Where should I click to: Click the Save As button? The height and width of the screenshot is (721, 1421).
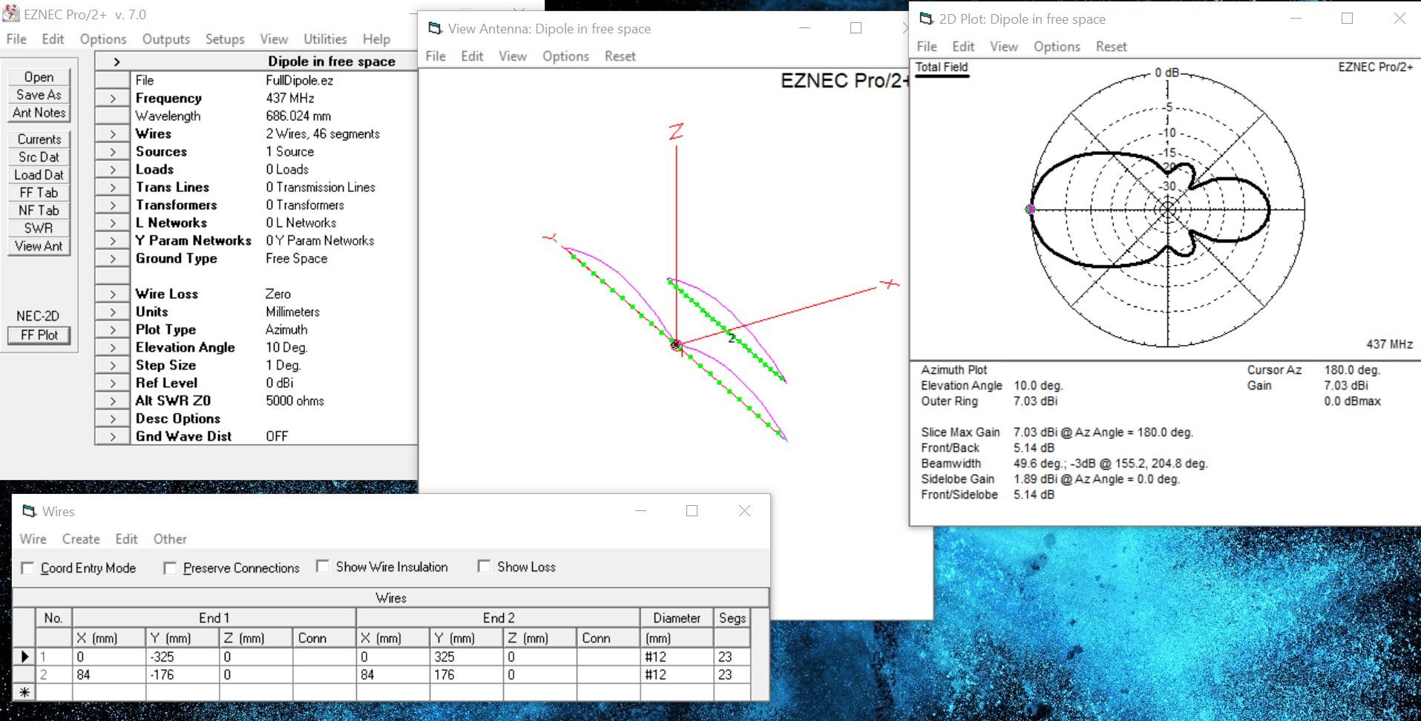[x=39, y=95]
